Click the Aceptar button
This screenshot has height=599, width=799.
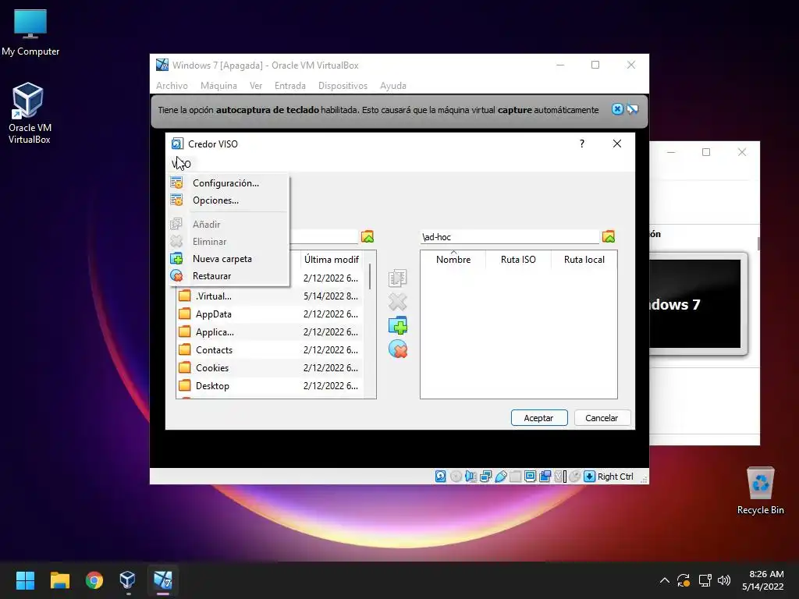coord(539,418)
